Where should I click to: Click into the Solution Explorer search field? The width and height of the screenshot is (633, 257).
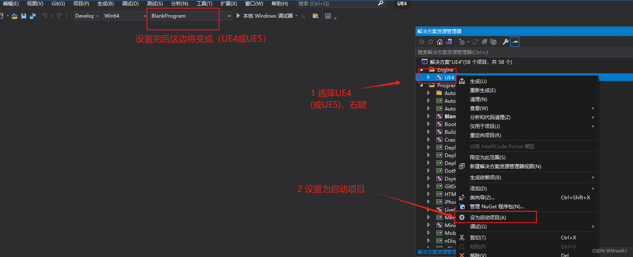click(x=471, y=52)
